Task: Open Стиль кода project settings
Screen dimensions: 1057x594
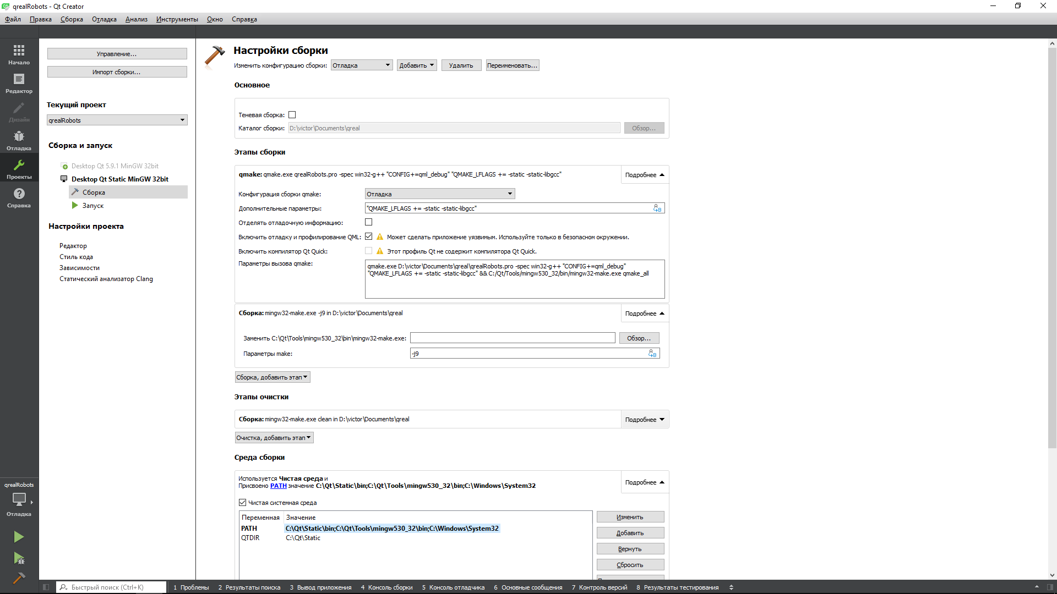Action: point(76,257)
